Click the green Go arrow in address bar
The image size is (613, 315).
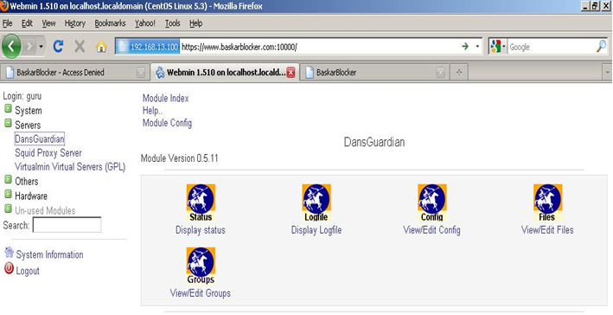pos(465,47)
